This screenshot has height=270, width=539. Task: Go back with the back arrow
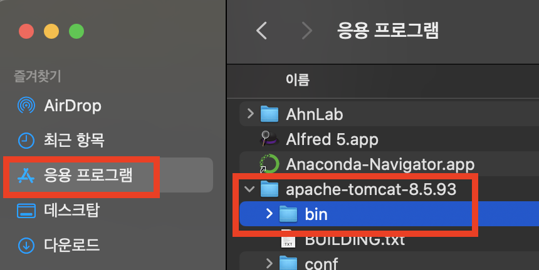pyautogui.click(x=261, y=30)
